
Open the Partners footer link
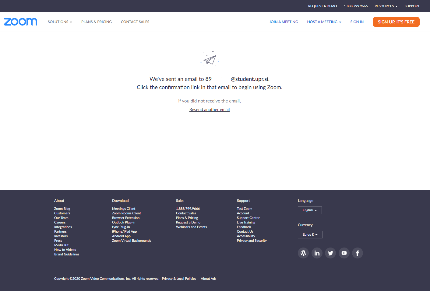(60, 231)
